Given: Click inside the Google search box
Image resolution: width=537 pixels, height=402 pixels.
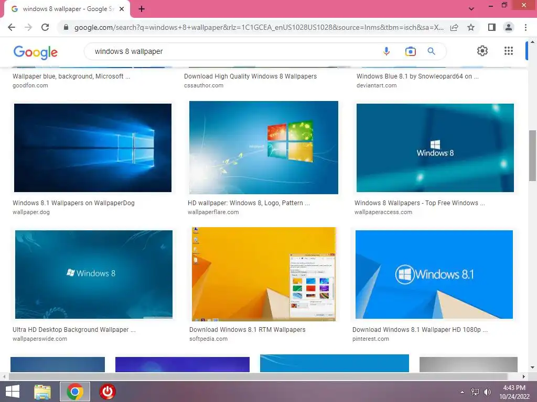Looking at the screenshot, I should [233, 51].
